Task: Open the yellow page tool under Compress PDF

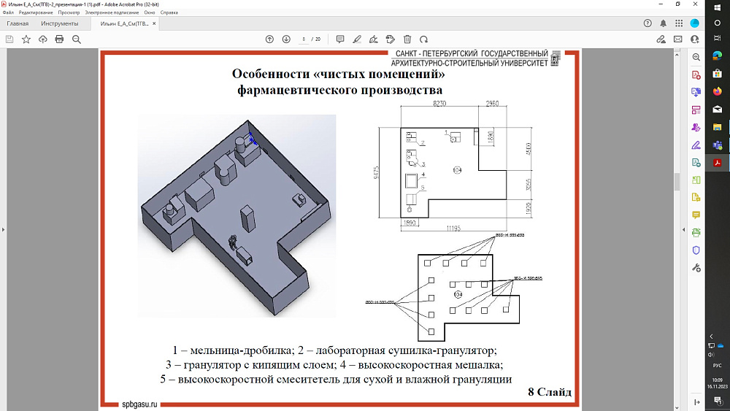Action: 696,197
